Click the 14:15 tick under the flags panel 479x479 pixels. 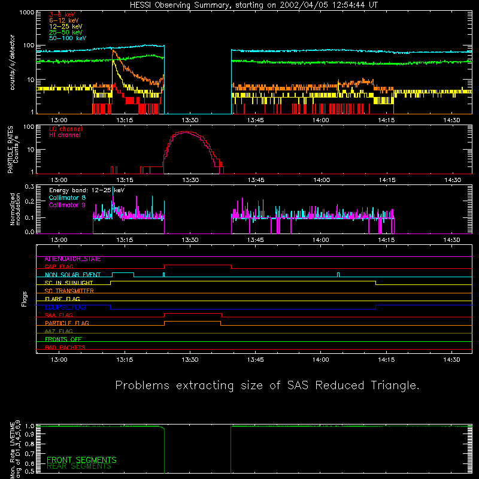tap(386, 360)
